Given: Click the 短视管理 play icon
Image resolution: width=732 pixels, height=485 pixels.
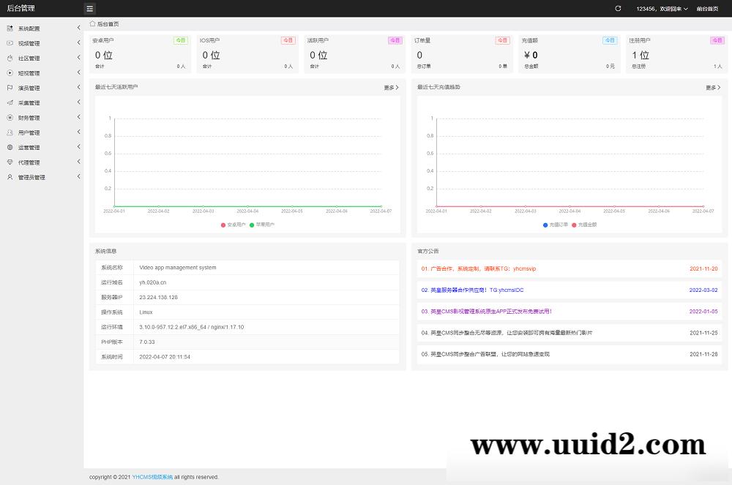Looking at the screenshot, I should (x=10, y=73).
